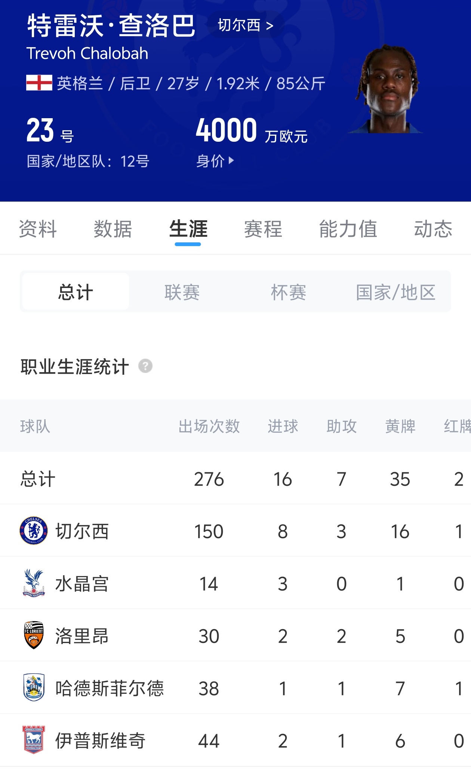Screen dimensions: 471x769
Task: Click the Ipswich Town crest icon
Action: click(34, 740)
